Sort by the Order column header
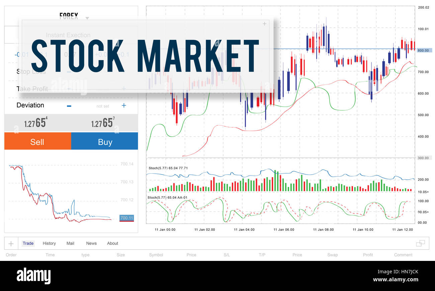Image resolution: width=435 pixels, height=291 pixels. tap(11, 255)
